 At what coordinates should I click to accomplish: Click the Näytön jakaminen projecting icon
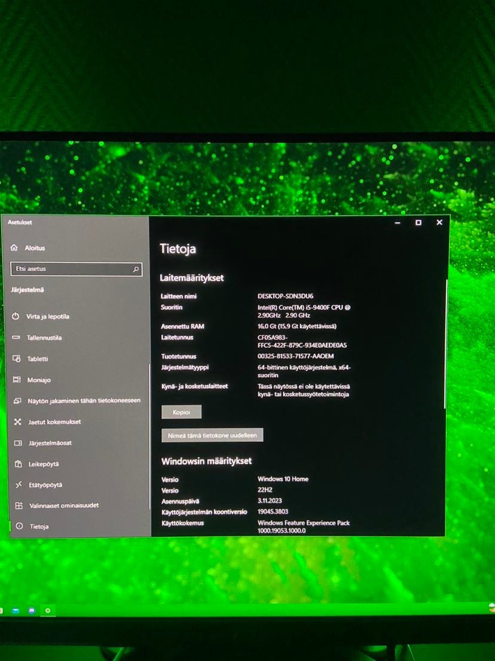click(17, 401)
